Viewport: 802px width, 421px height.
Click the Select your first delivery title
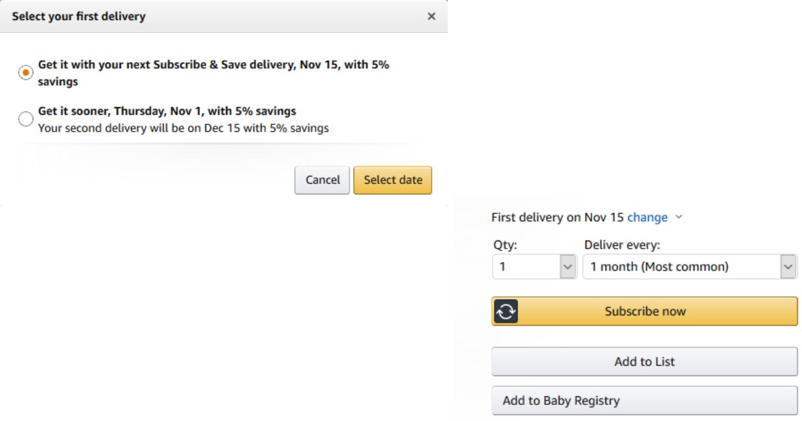coord(79,16)
